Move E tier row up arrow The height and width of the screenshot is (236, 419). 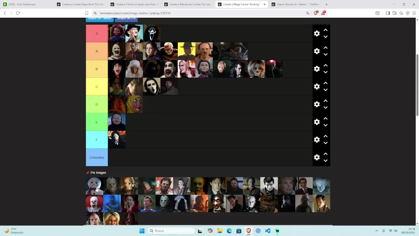(326, 118)
